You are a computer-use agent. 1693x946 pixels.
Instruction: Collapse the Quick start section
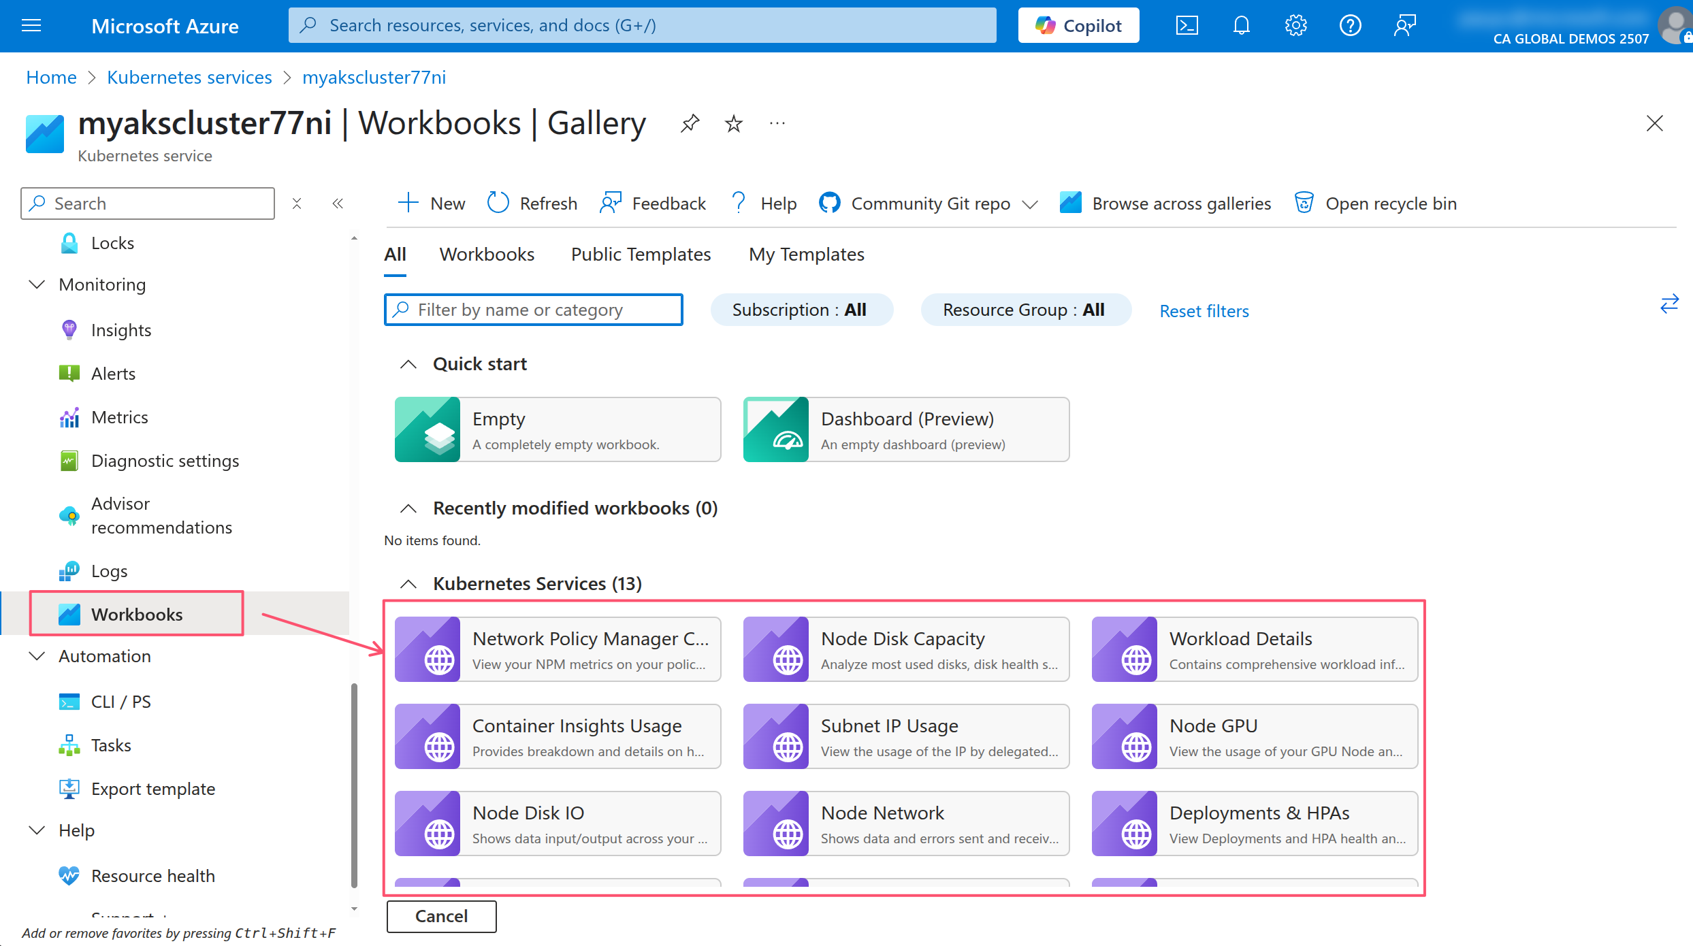click(408, 365)
